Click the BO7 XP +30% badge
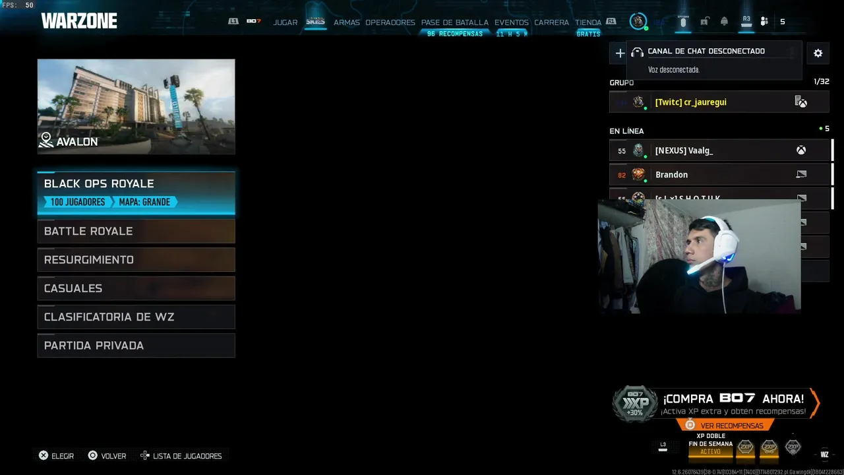 coord(635,403)
